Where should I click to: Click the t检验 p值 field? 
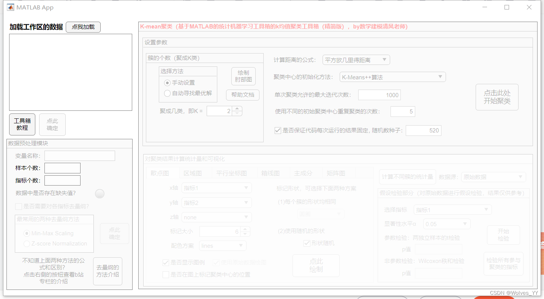point(438,249)
